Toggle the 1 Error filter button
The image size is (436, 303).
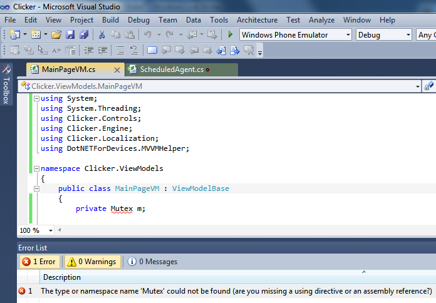pyautogui.click(x=38, y=262)
